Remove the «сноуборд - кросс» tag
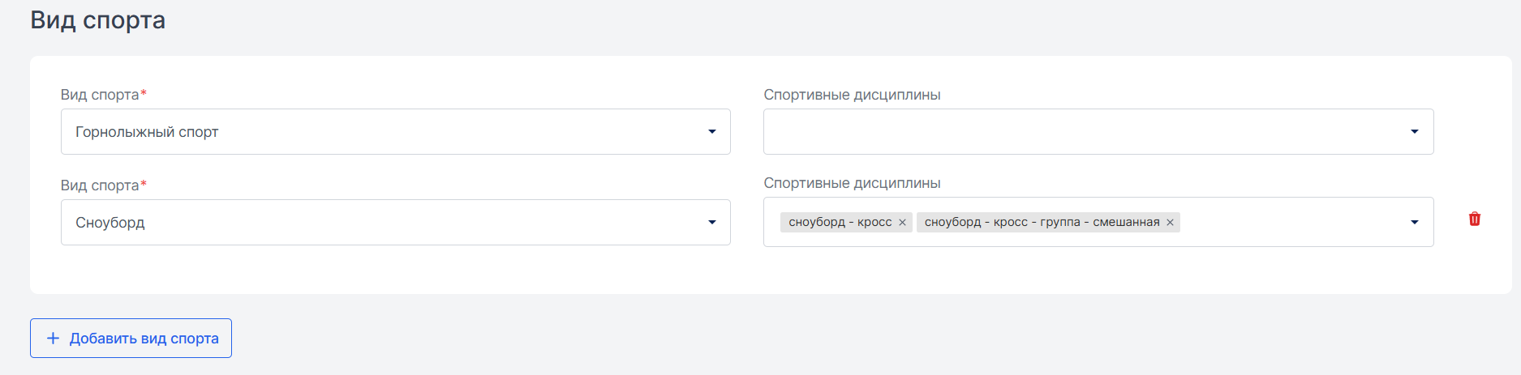This screenshot has height=375, width=1521. pos(902,223)
